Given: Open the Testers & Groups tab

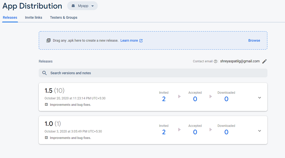Looking at the screenshot, I should (x=64, y=17).
